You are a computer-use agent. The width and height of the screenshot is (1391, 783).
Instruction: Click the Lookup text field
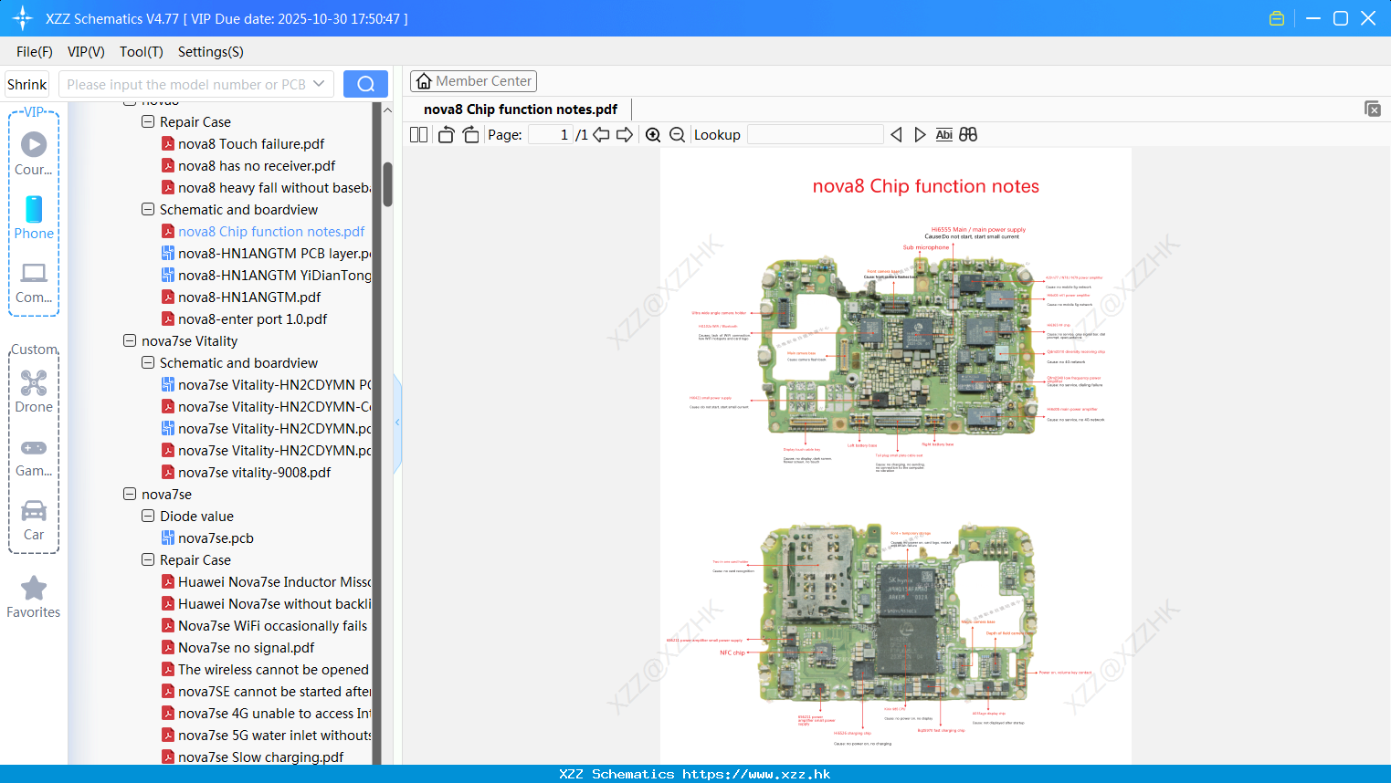coord(816,134)
